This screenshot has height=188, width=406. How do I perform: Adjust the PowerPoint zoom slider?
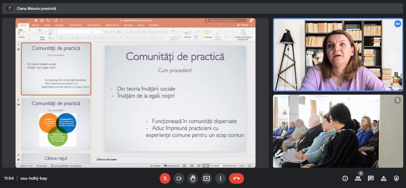point(221,166)
